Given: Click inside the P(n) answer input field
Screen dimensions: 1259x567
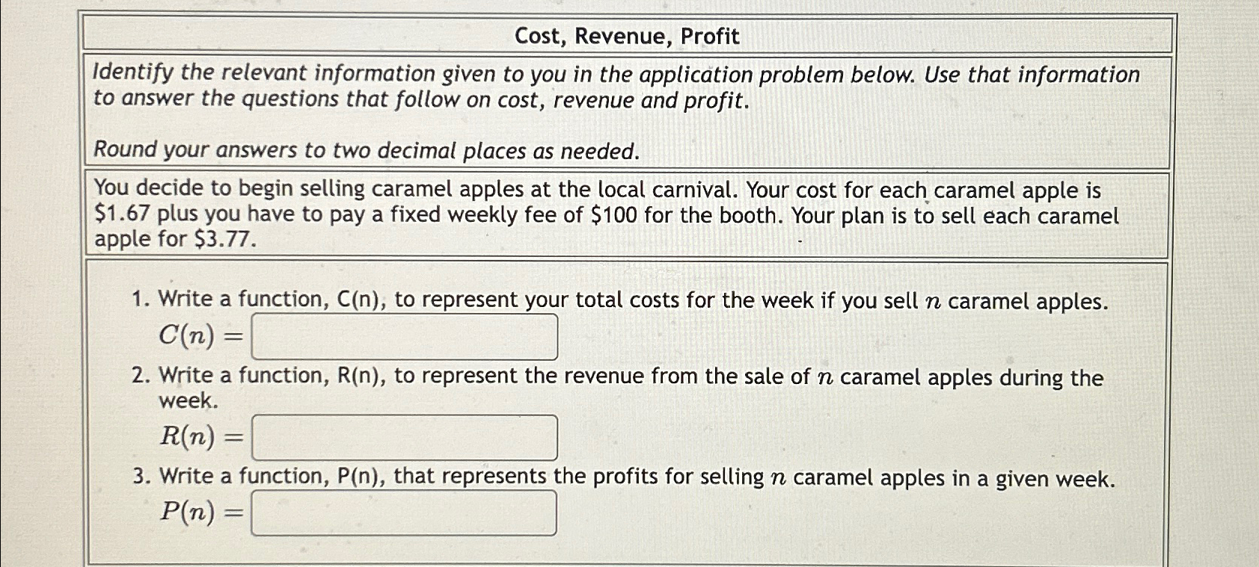Looking at the screenshot, I should coord(404,514).
